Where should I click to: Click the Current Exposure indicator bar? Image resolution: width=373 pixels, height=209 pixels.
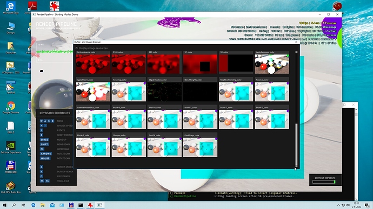click(324, 182)
